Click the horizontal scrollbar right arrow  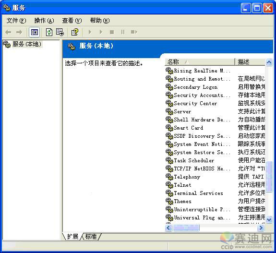tap(261, 228)
